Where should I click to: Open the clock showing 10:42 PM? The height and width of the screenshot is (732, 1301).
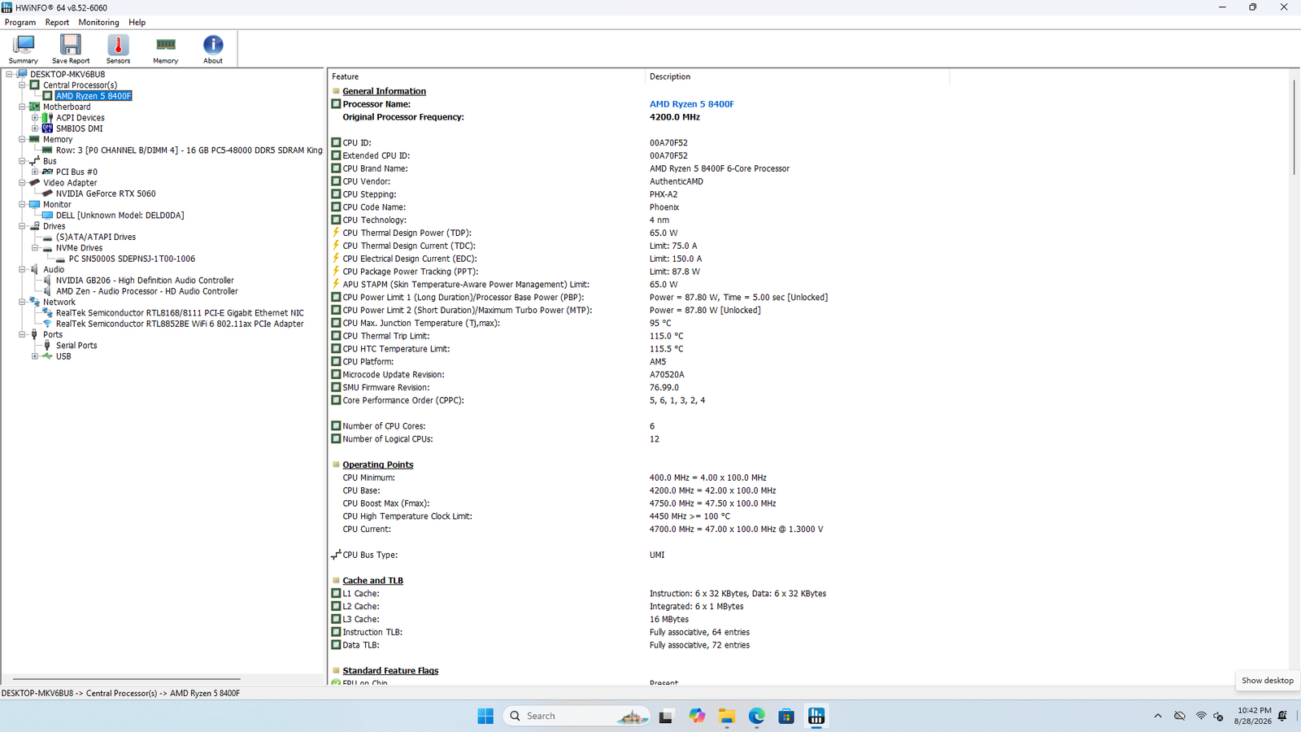(x=1253, y=716)
